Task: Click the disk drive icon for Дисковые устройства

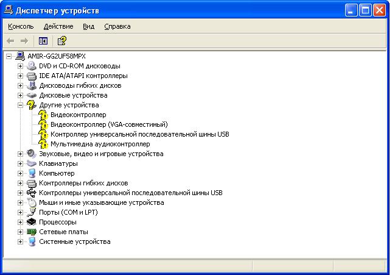Action: tap(32, 95)
